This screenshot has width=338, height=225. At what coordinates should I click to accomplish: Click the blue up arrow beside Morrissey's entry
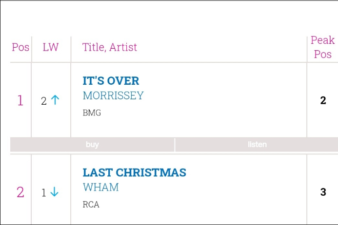(x=55, y=100)
